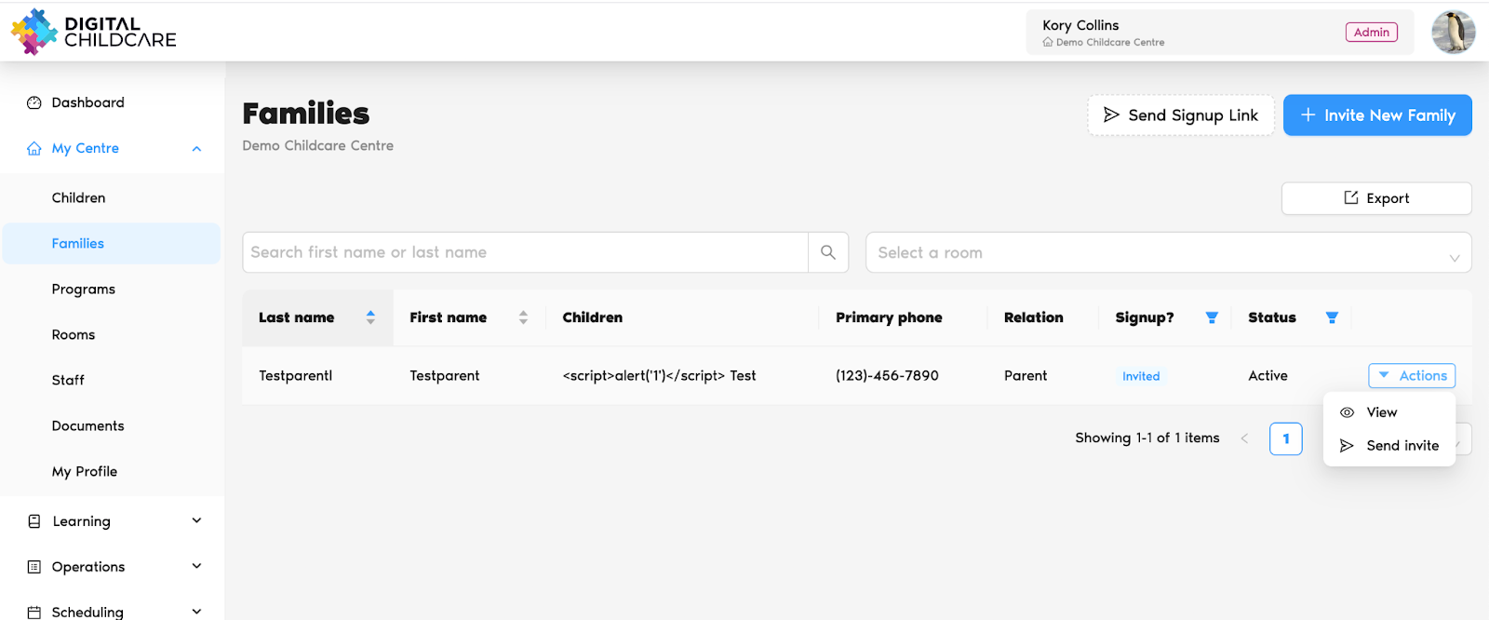Click the My Centre chevron arrow
This screenshot has height=620, width=1489.
point(196,149)
